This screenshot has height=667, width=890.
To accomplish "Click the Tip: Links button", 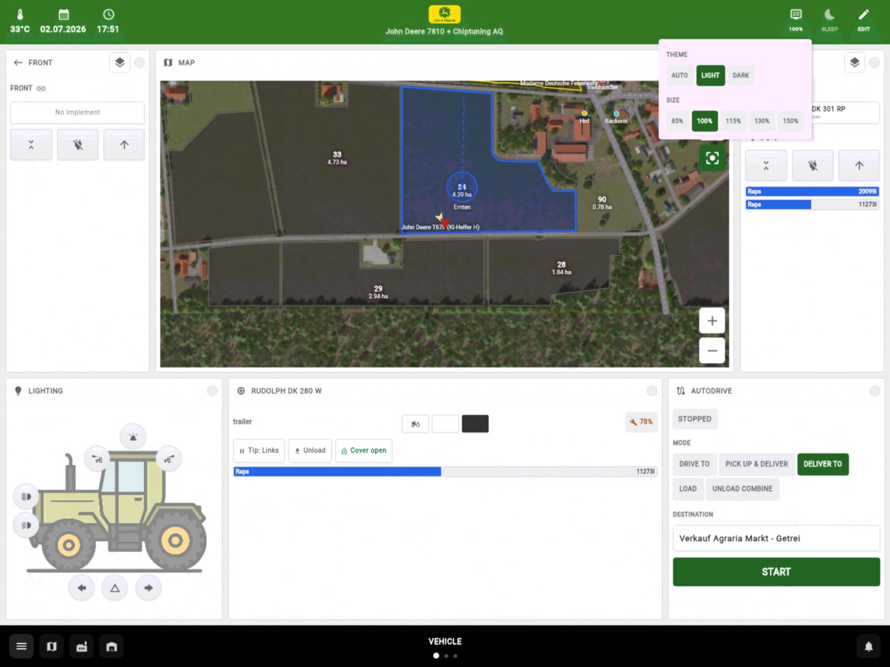I will pyautogui.click(x=259, y=450).
